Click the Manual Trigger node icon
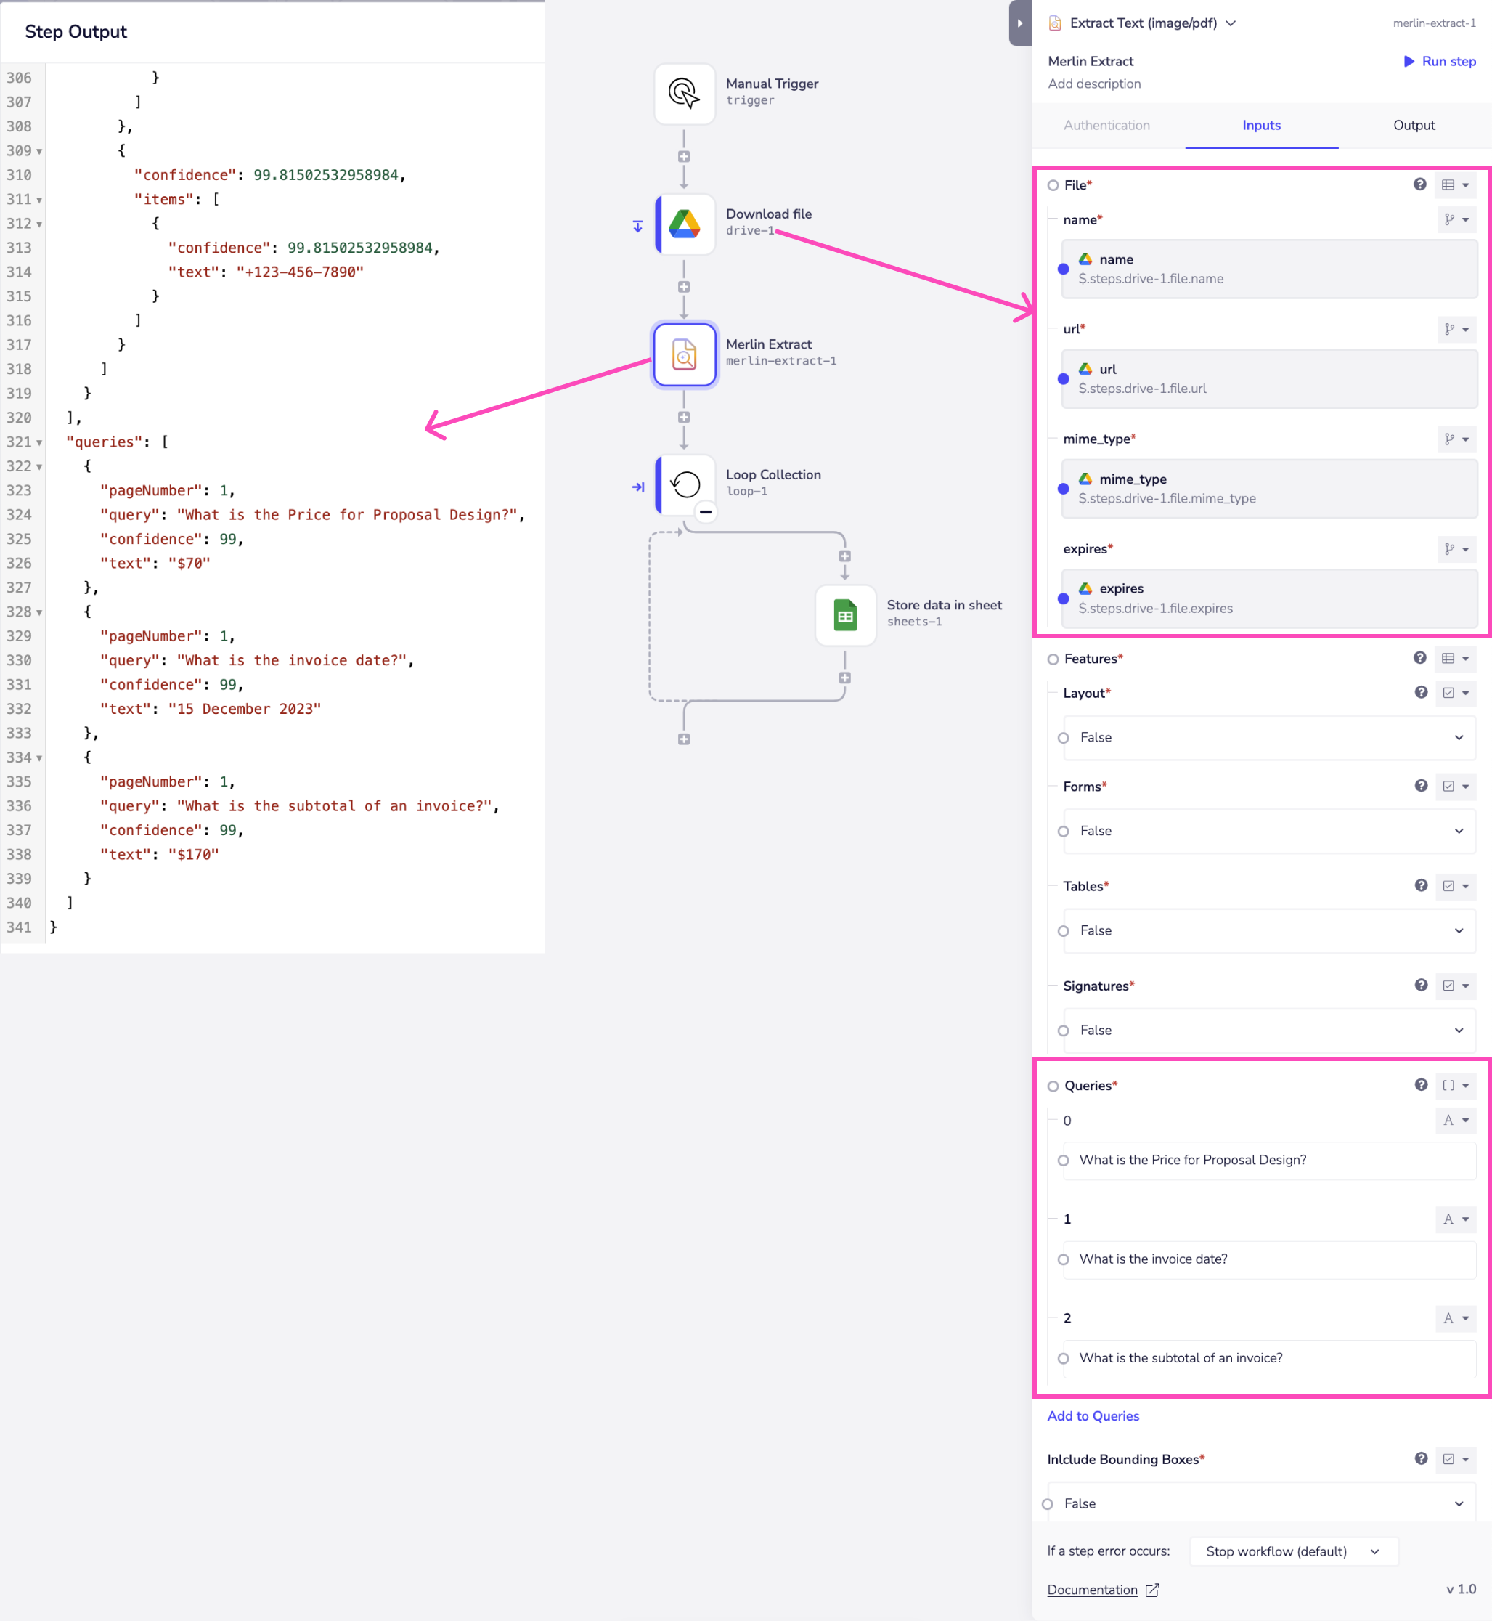This screenshot has width=1492, height=1621. pyautogui.click(x=684, y=94)
